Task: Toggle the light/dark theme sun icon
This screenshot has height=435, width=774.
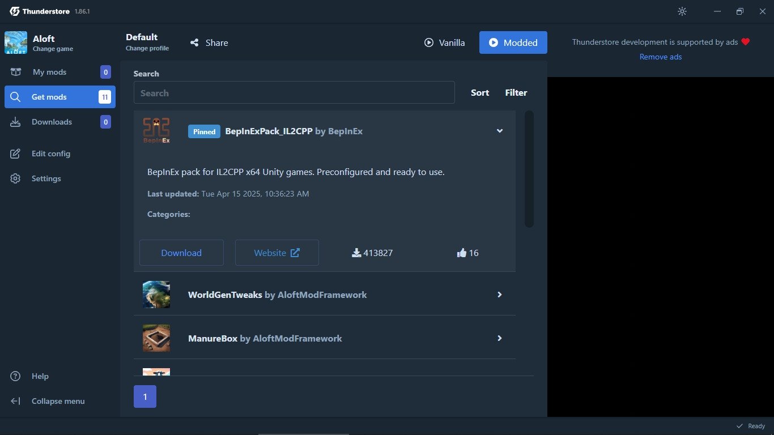Action: [x=682, y=11]
